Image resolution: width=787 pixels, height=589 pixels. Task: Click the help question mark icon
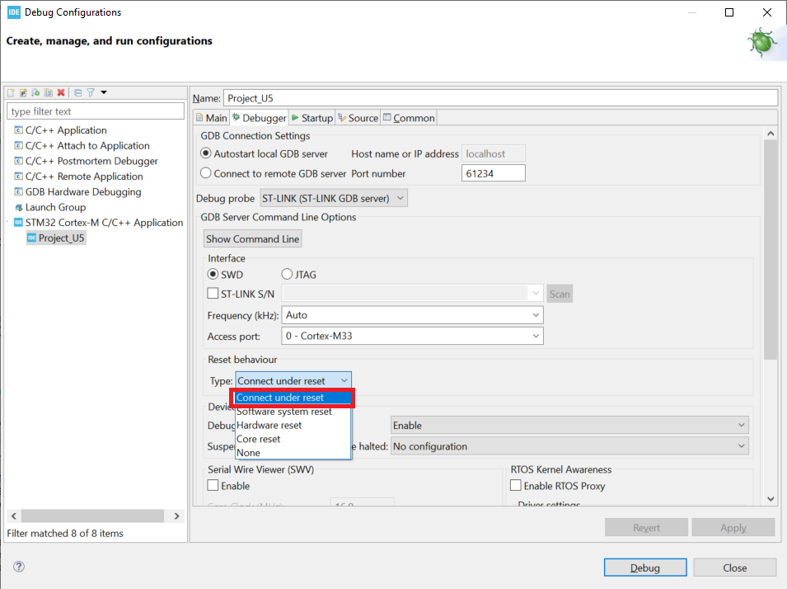19,567
